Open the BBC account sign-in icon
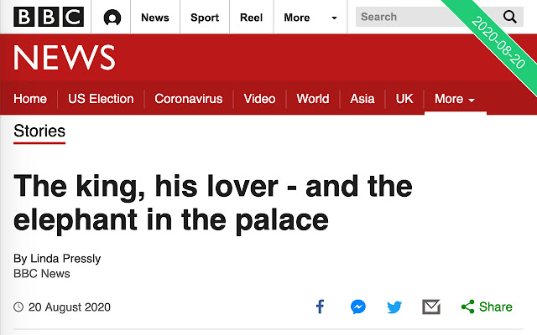The width and height of the screenshot is (537, 335). click(x=112, y=18)
